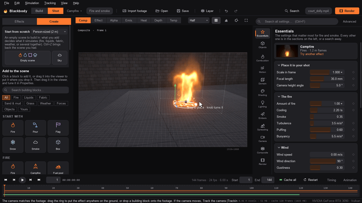
Task: Open the Half resolution dropdown
Action: tap(199, 20)
